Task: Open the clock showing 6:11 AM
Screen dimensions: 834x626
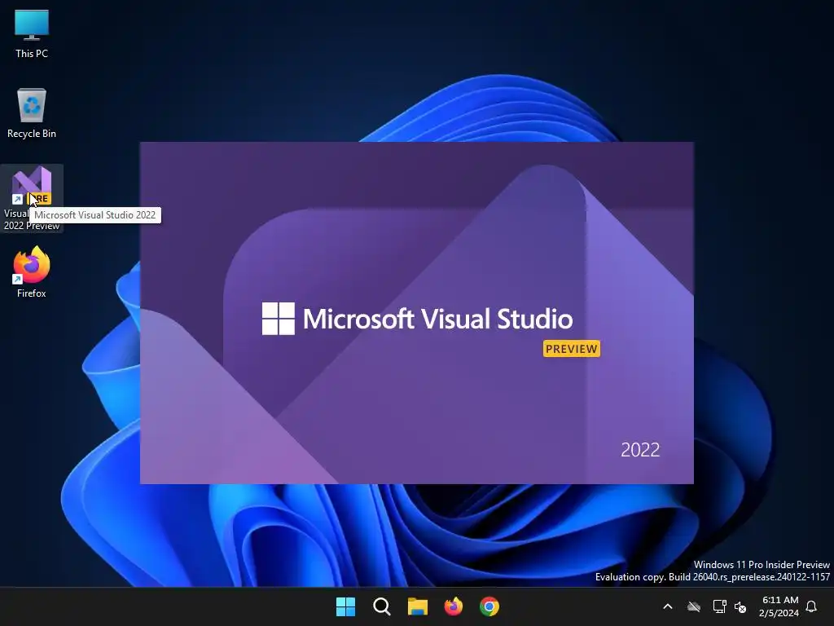Action: coord(779,606)
